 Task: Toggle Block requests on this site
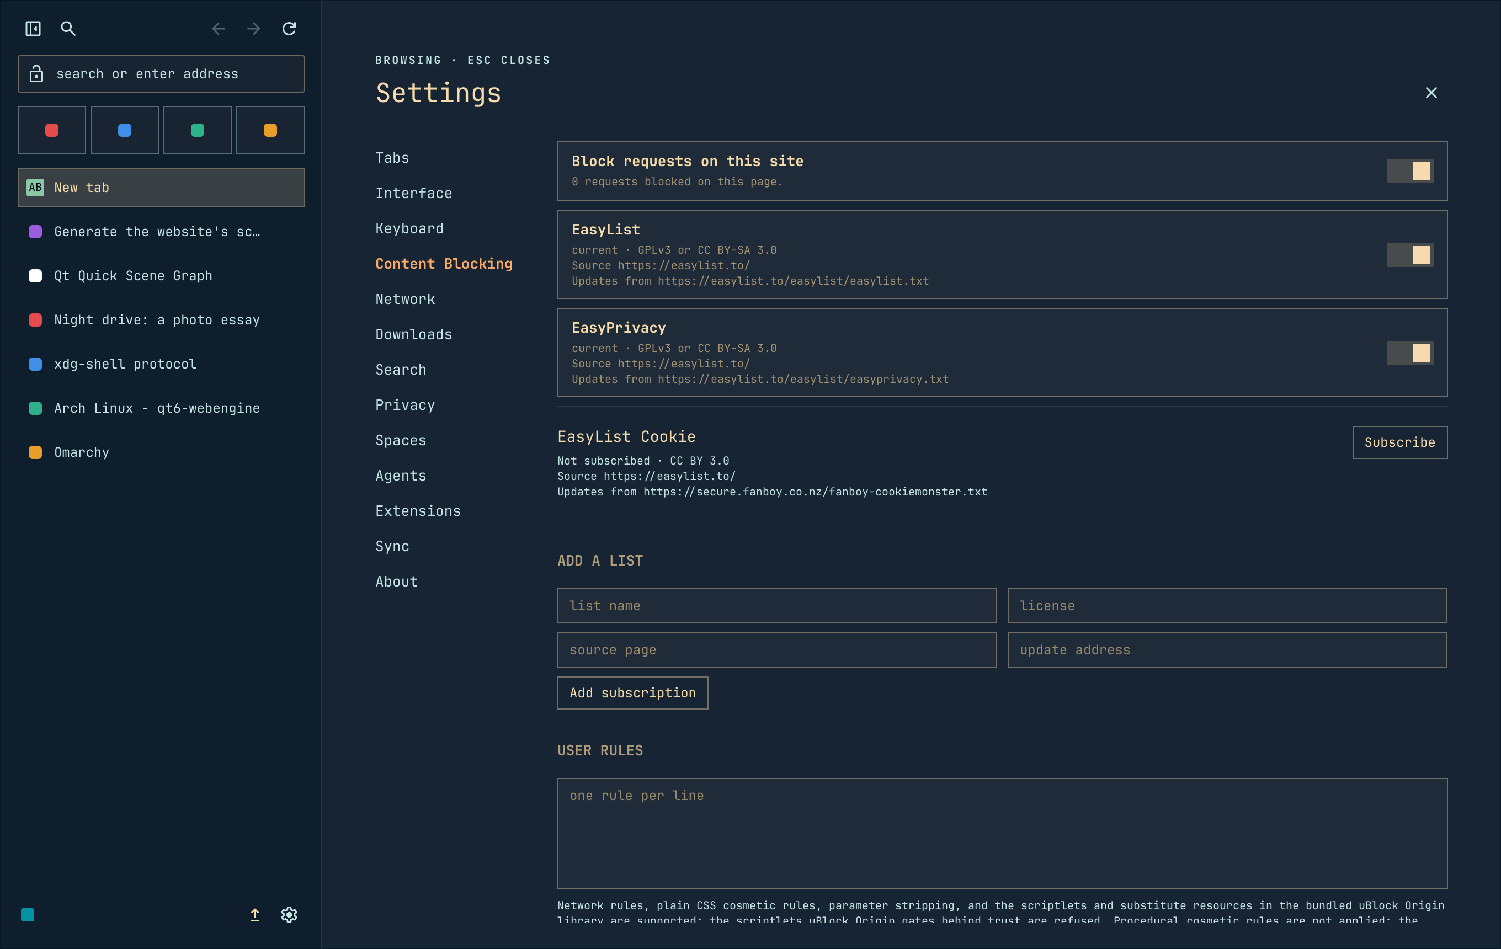(1410, 172)
